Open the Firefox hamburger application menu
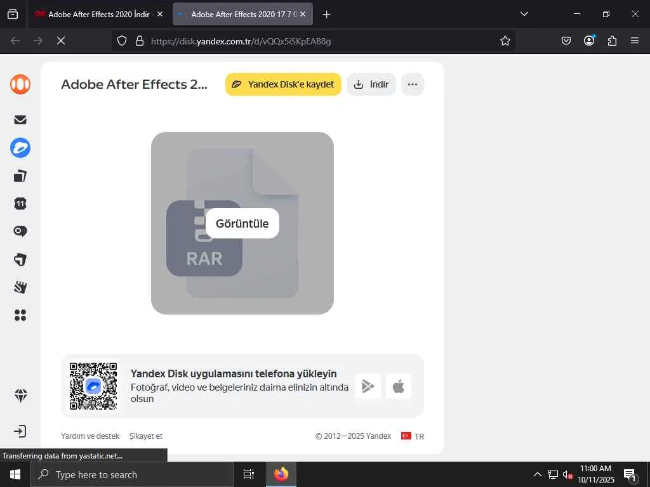 tap(635, 41)
